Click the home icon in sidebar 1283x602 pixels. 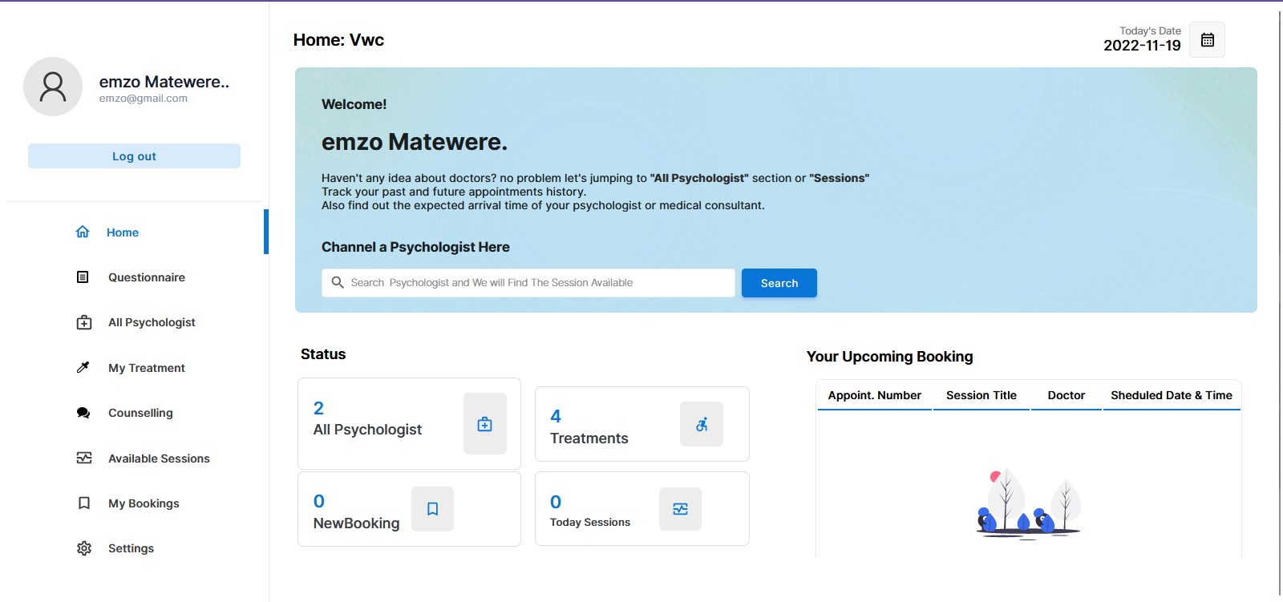[x=83, y=232]
